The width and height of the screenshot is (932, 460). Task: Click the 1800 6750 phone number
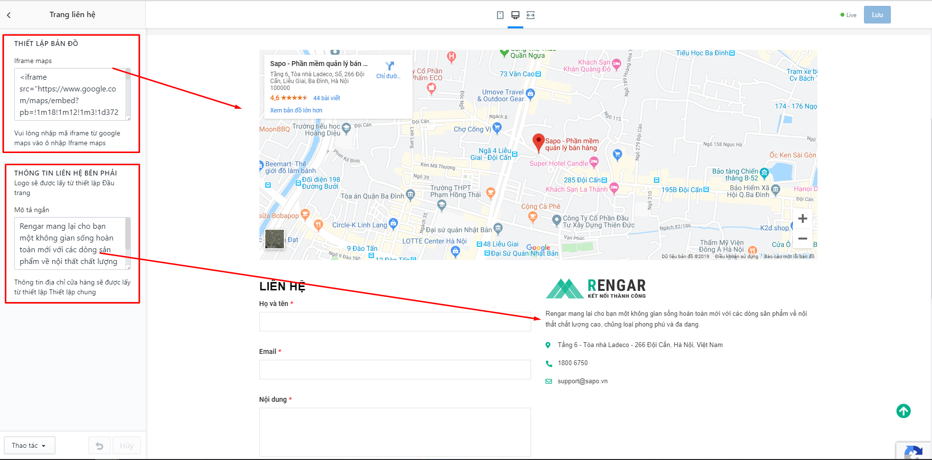point(573,363)
